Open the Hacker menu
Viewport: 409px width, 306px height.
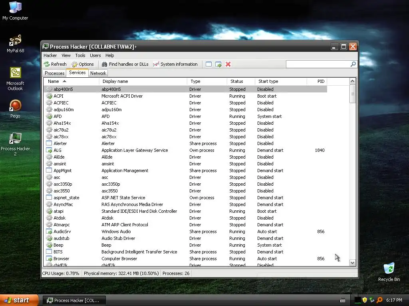[50, 55]
